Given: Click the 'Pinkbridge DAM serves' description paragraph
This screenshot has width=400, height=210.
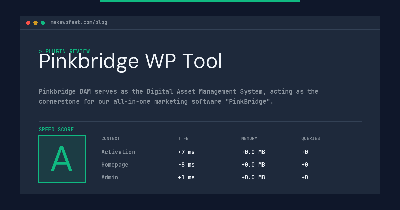Looking at the screenshot, I should (x=178, y=96).
